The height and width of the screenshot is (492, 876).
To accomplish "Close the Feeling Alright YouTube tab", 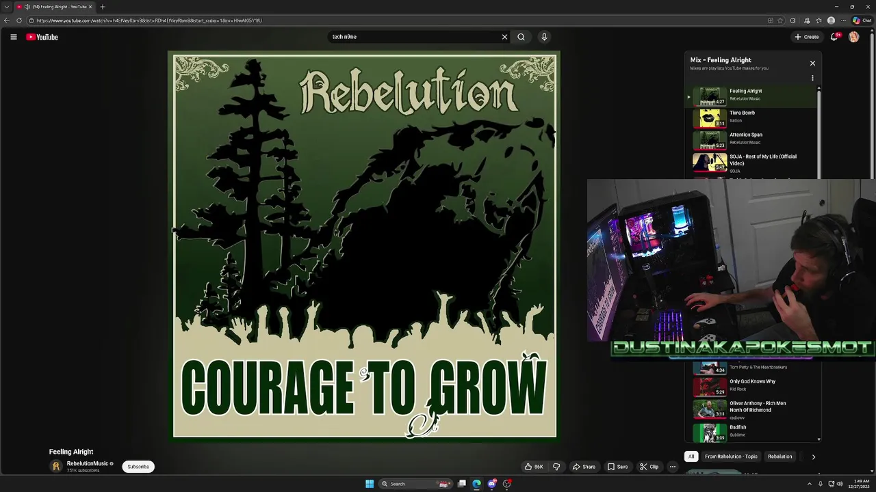I will coord(90,7).
